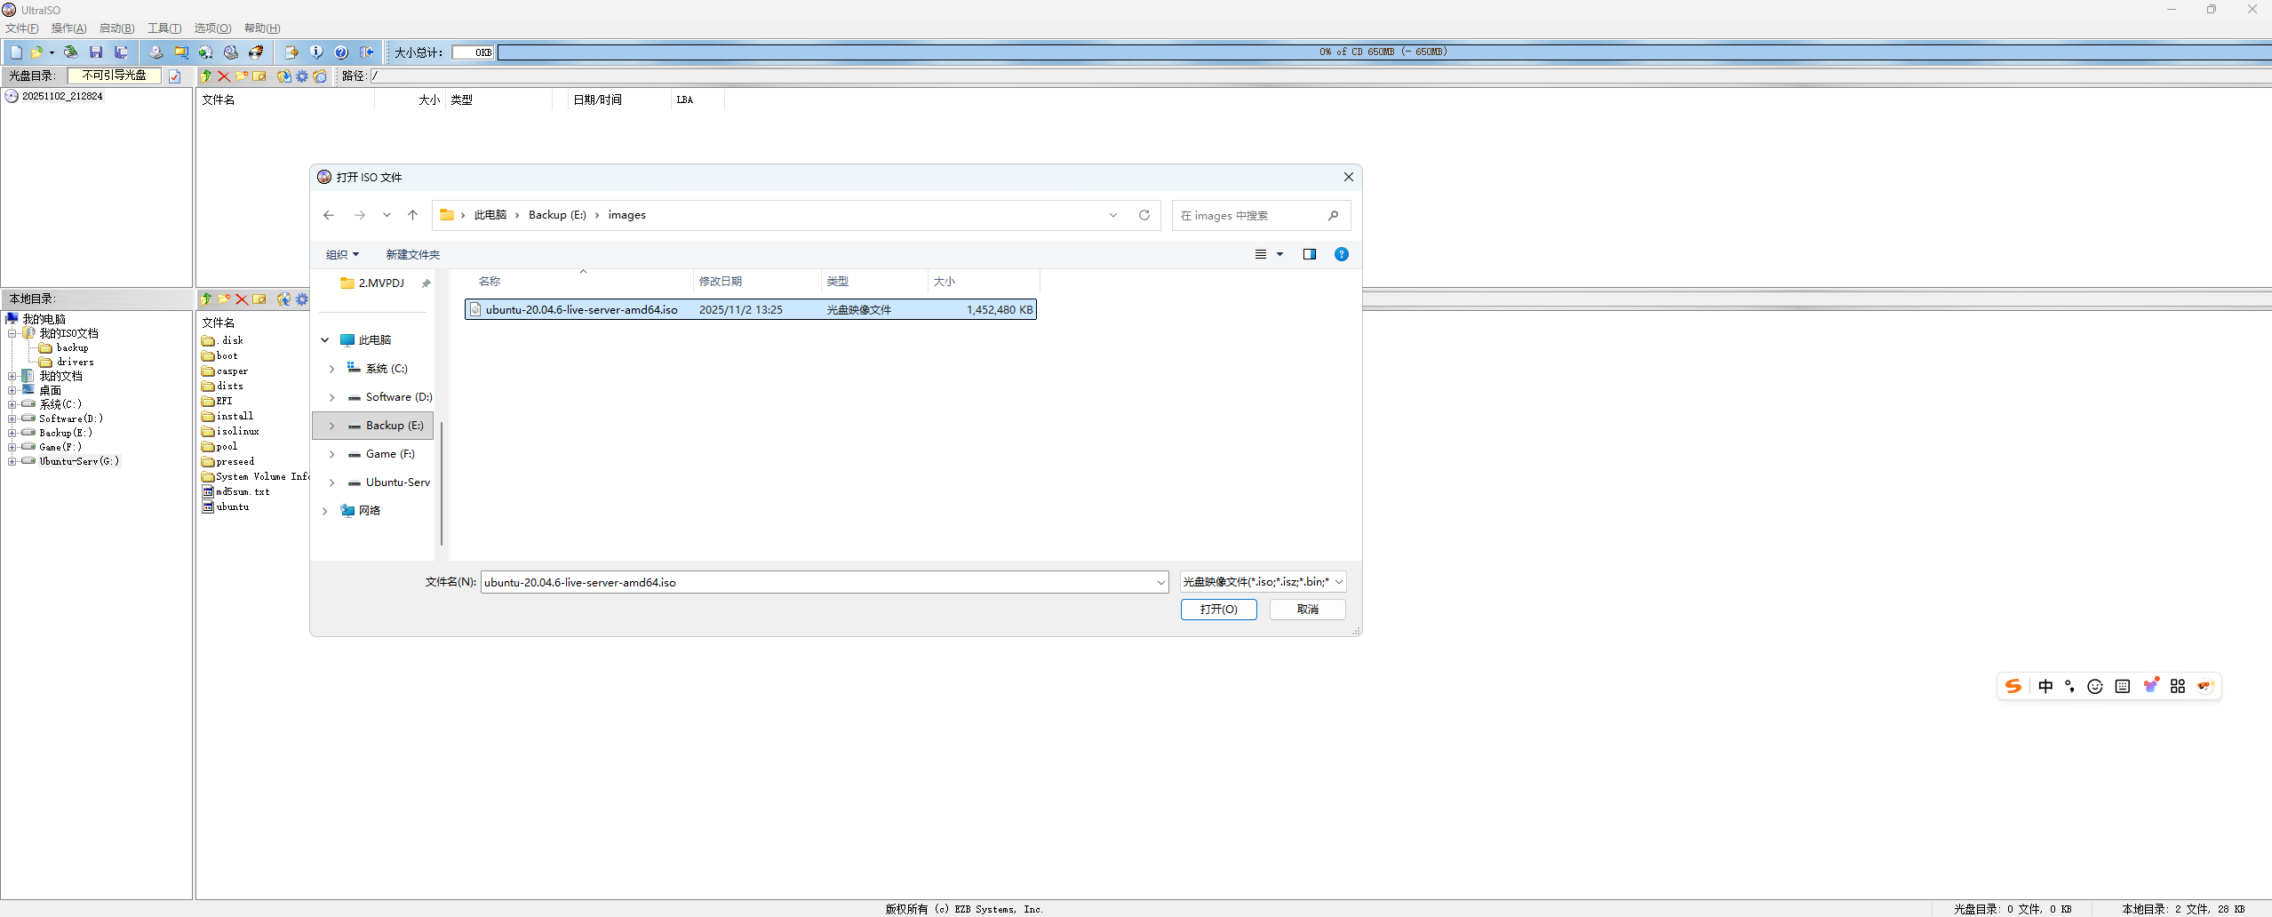Open the 启动(B) menu
The height and width of the screenshot is (917, 2272).
pyautogui.click(x=116, y=28)
